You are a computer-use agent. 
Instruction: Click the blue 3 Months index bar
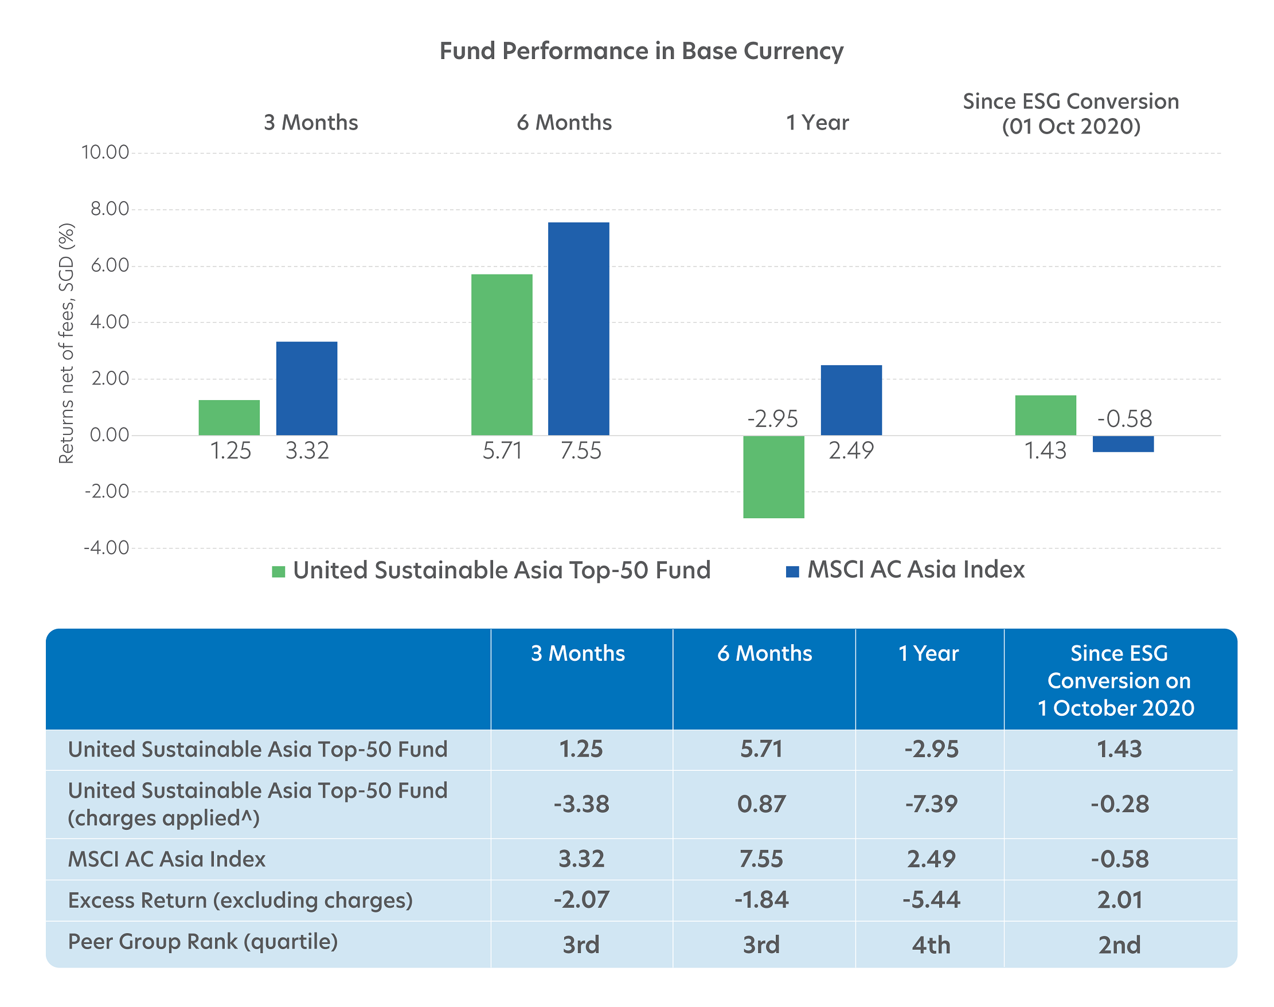point(307,388)
